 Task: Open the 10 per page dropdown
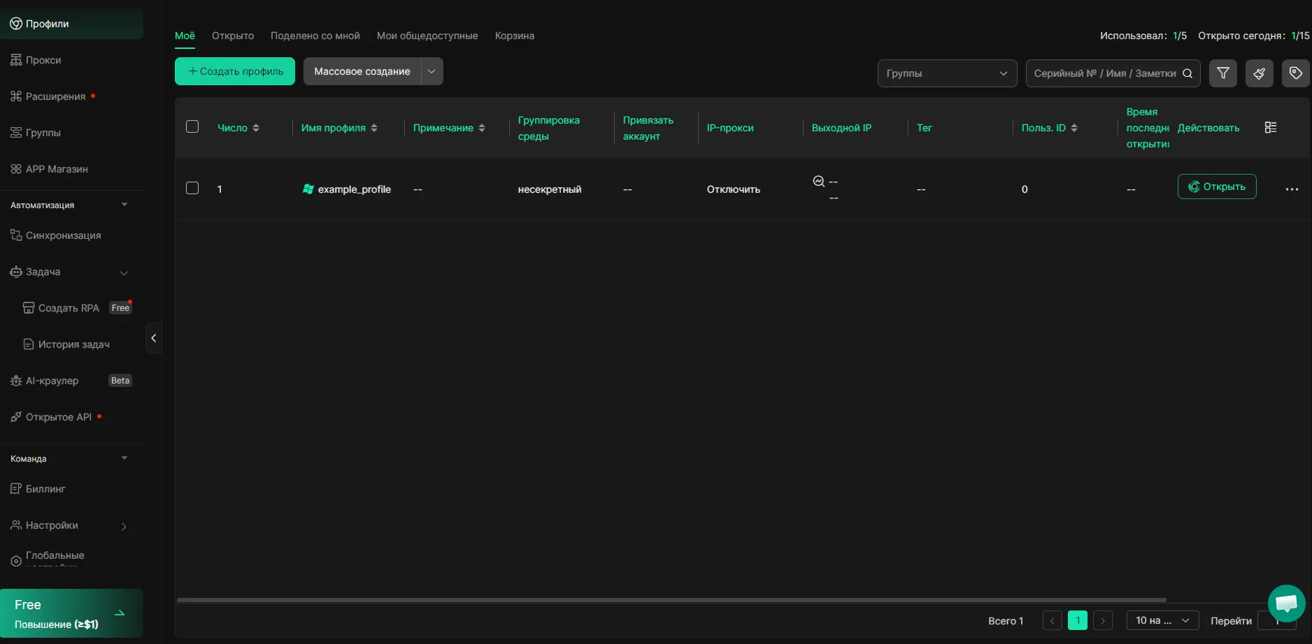(x=1162, y=620)
